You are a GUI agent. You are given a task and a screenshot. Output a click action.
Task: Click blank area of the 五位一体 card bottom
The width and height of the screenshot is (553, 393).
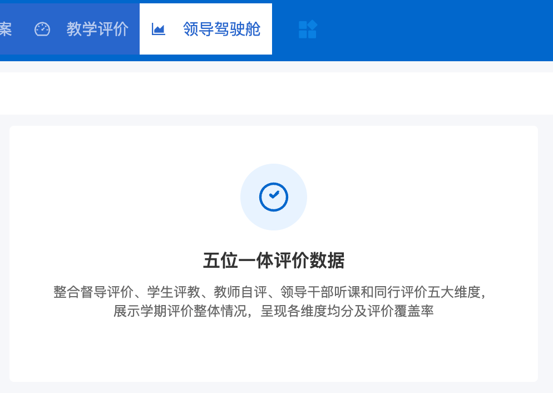pyautogui.click(x=274, y=353)
